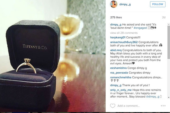Open roz_peerzada commenter profile
This screenshot has width=170, height=113.
coord(119,73)
